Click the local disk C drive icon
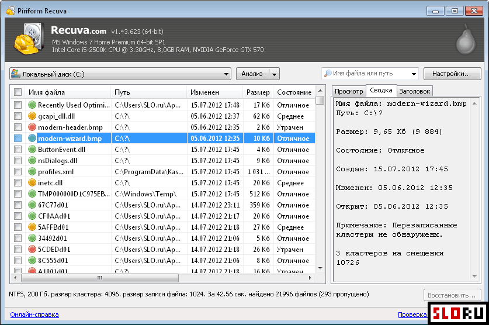This screenshot has height=325, width=489. (x=16, y=74)
